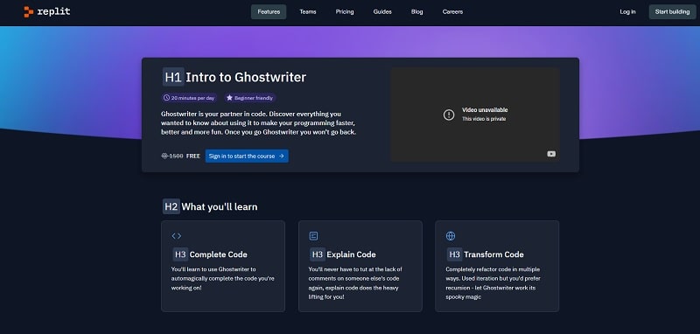Select the Beginner friendly badge
Screen dimensions: 700x334
(x=250, y=98)
